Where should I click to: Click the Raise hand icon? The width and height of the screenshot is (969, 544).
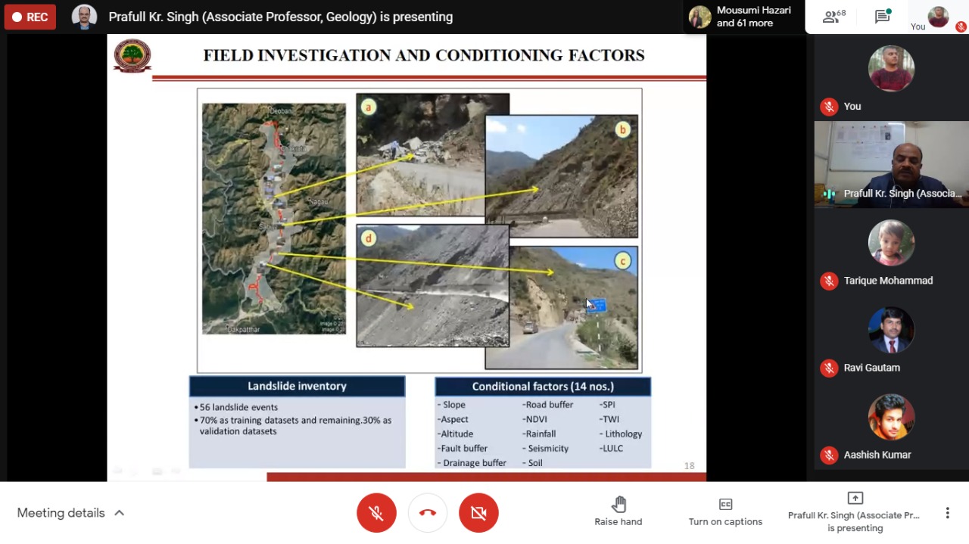click(618, 505)
